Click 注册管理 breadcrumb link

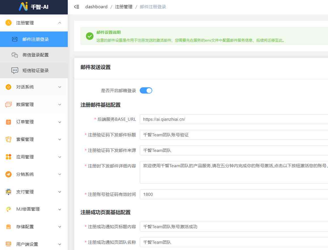click(x=124, y=7)
